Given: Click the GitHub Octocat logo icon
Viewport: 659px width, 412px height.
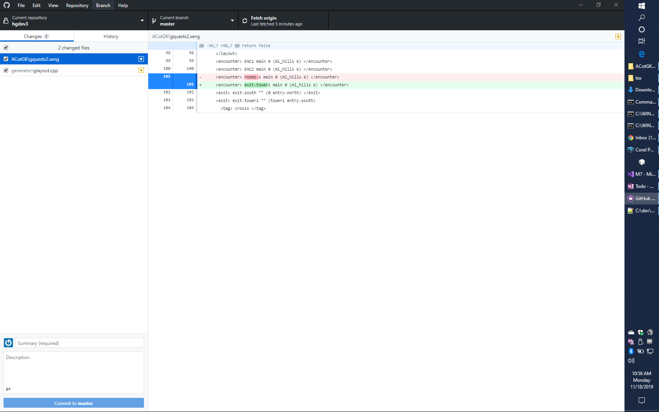Looking at the screenshot, I should click(7, 5).
